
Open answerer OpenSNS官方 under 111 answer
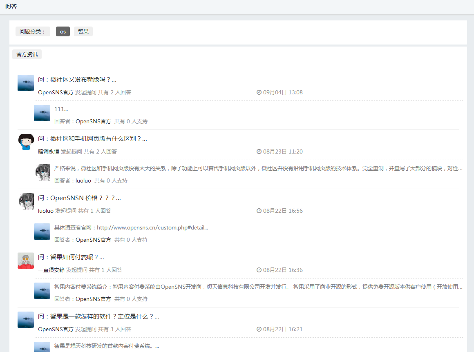(93, 121)
